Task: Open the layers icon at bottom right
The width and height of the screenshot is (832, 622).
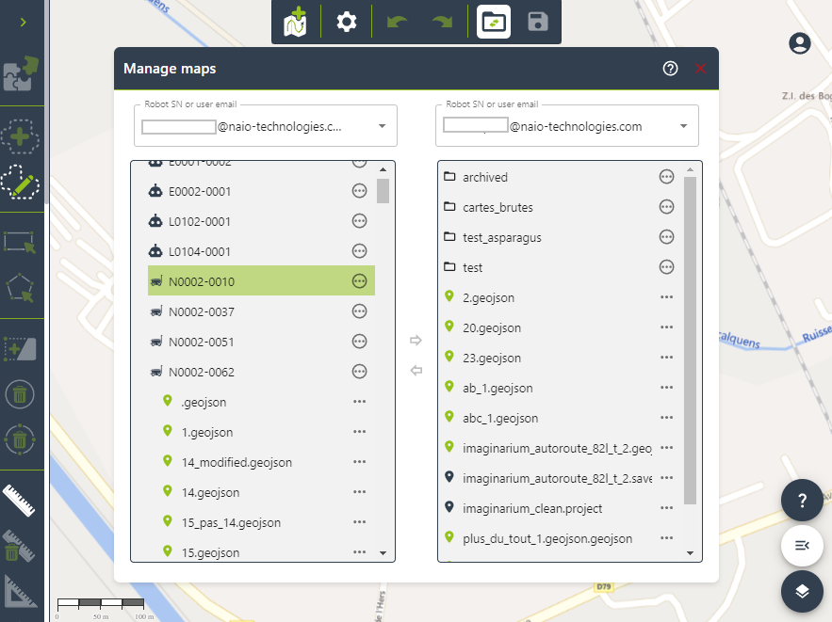Action: 802,591
